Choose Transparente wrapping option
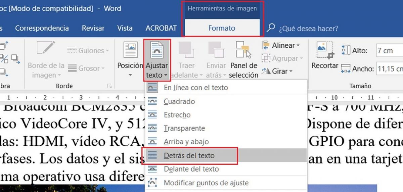The width and height of the screenshot is (403, 192). 227,128
